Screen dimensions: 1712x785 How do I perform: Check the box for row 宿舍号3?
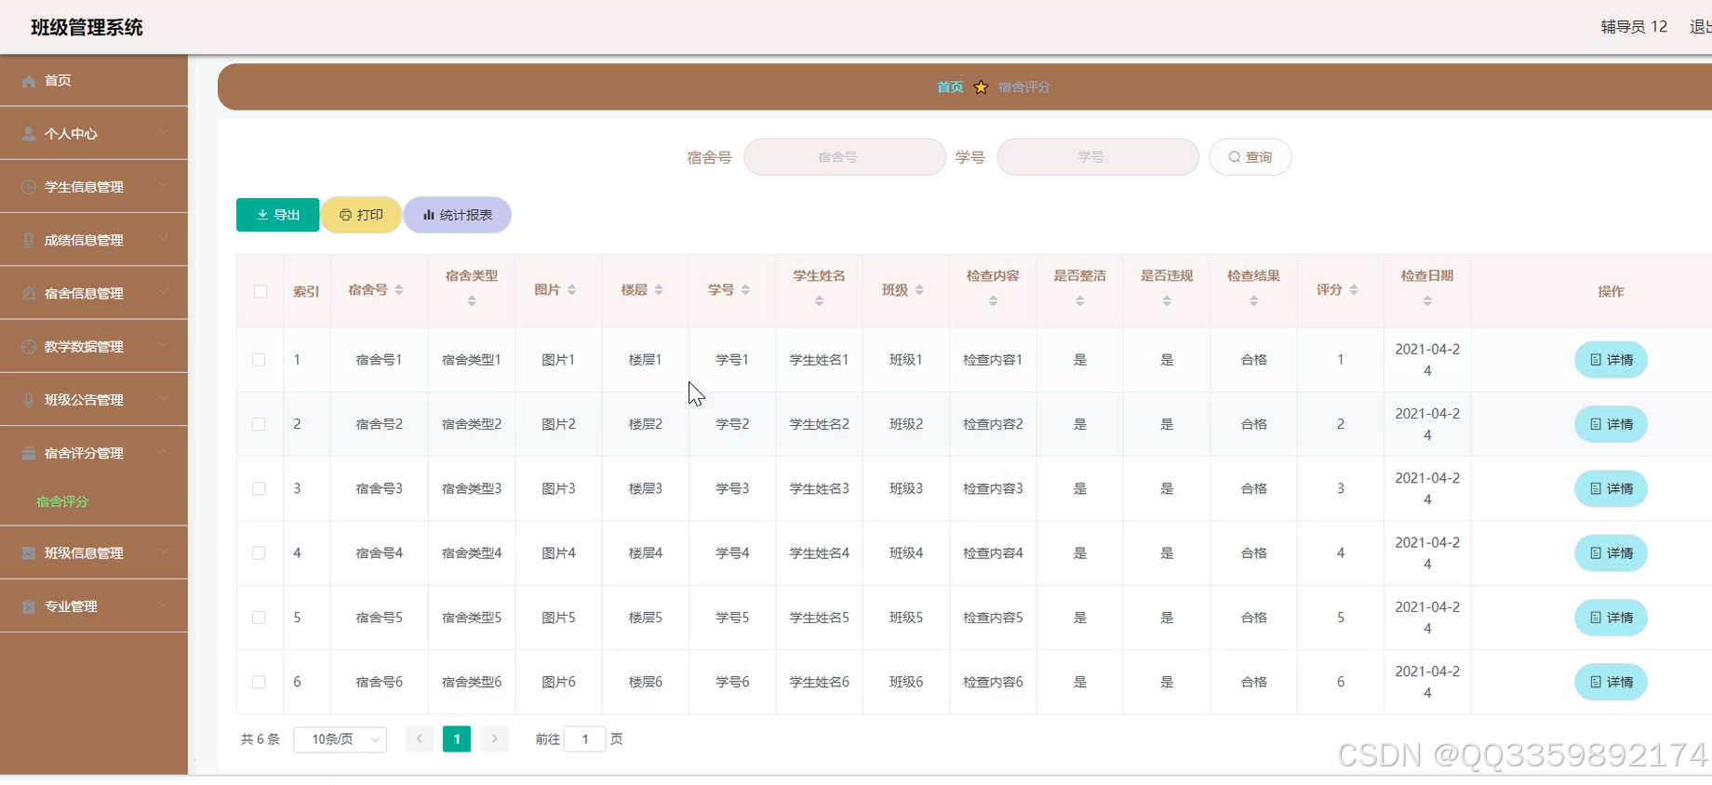coord(260,488)
